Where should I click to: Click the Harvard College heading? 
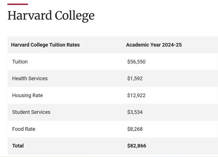[x=51, y=16]
